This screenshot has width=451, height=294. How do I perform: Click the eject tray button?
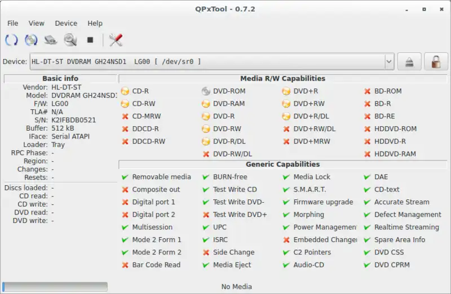click(x=409, y=61)
